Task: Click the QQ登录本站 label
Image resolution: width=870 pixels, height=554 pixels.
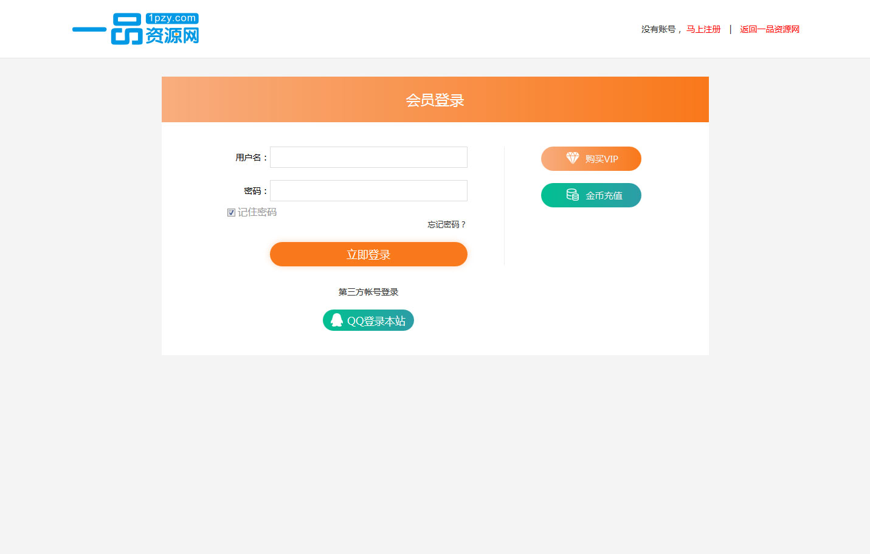Action: coord(376,320)
